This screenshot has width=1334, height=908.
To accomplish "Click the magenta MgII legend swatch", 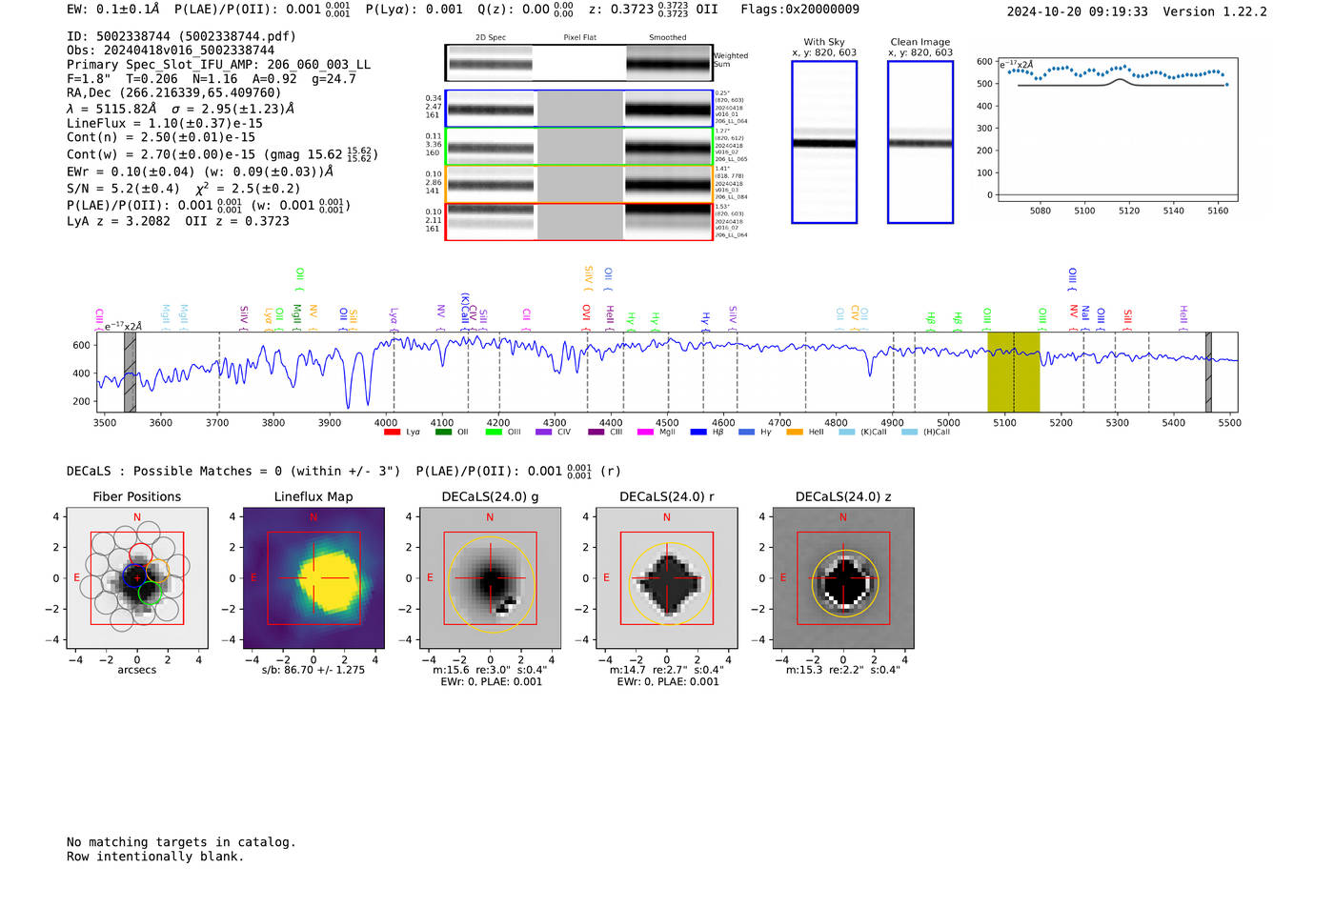I will click(646, 433).
